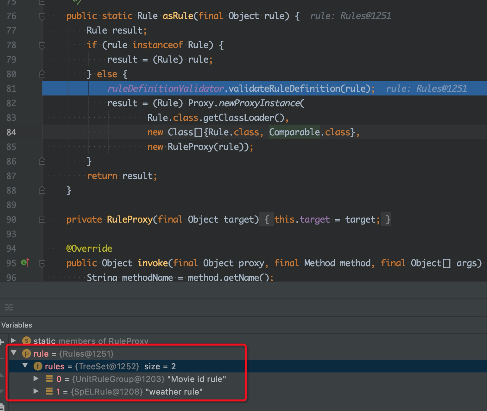Expand static members of RuleProxy node
487x411 pixels.
pyautogui.click(x=13, y=340)
